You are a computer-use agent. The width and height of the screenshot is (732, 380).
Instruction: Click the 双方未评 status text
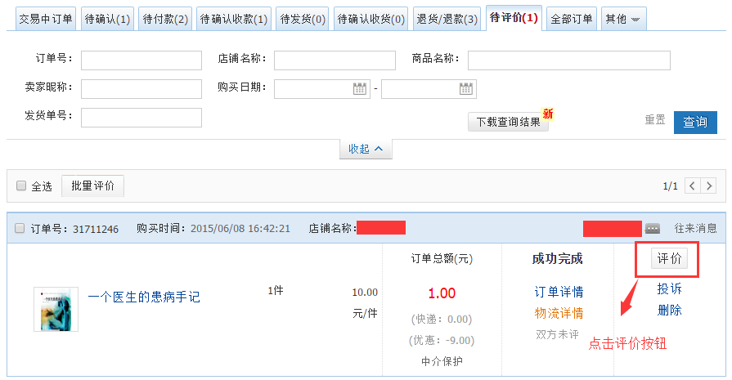click(x=558, y=334)
